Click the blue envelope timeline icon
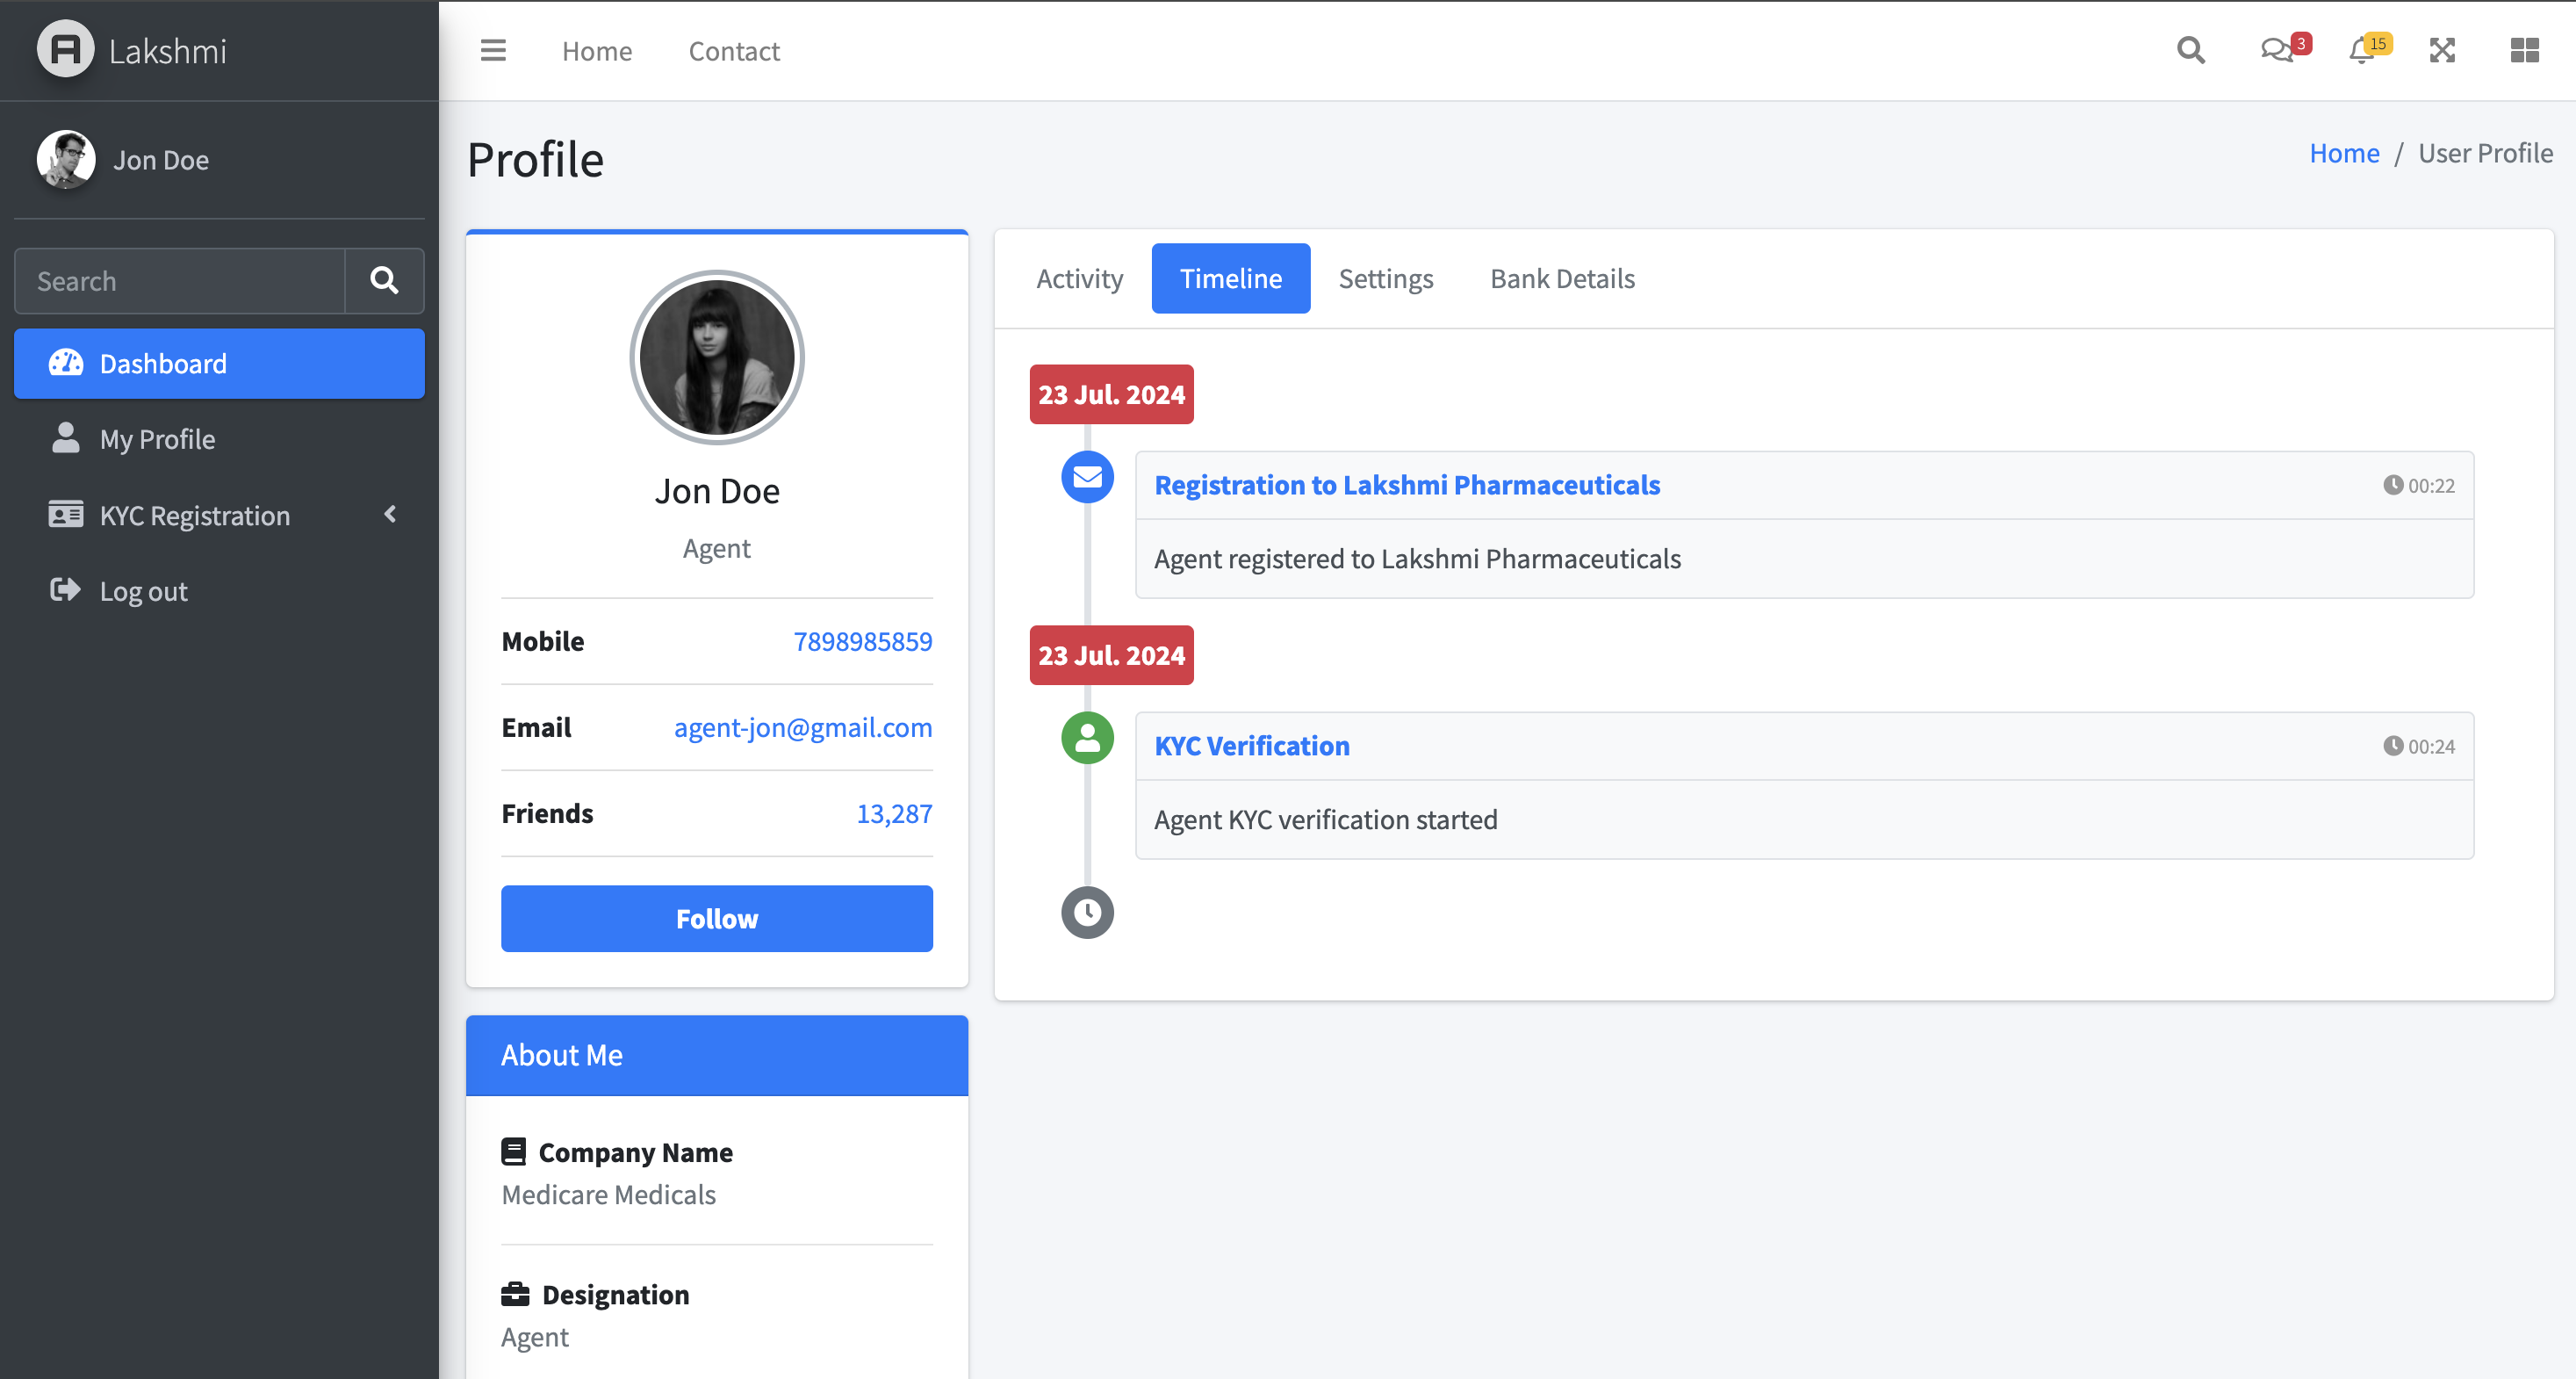Image resolution: width=2576 pixels, height=1379 pixels. tap(1087, 477)
